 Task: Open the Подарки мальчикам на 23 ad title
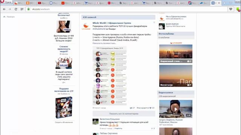coord(64,90)
